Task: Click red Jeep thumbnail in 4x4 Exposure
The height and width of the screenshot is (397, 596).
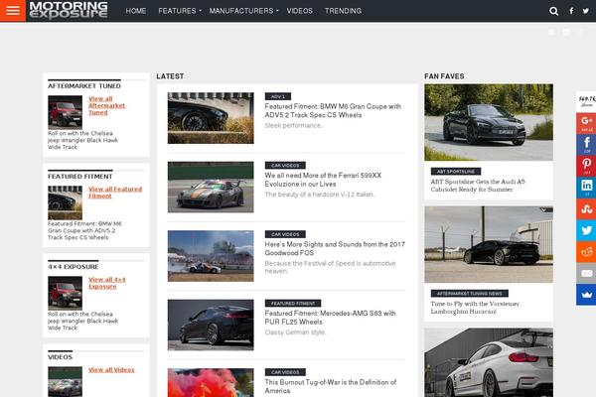Action: point(65,293)
